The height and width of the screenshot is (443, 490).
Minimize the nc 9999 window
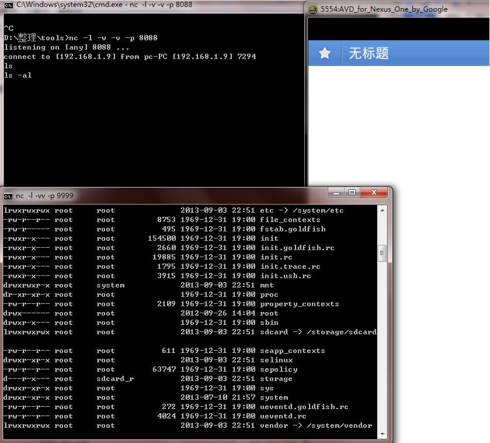point(336,193)
